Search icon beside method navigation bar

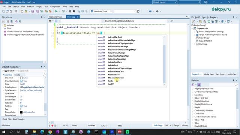click(172, 21)
